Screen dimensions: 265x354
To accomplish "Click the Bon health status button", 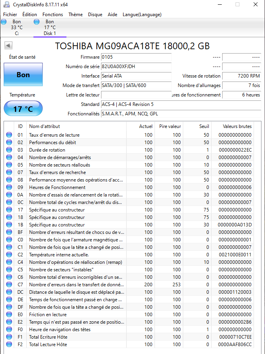I will 23,74.
